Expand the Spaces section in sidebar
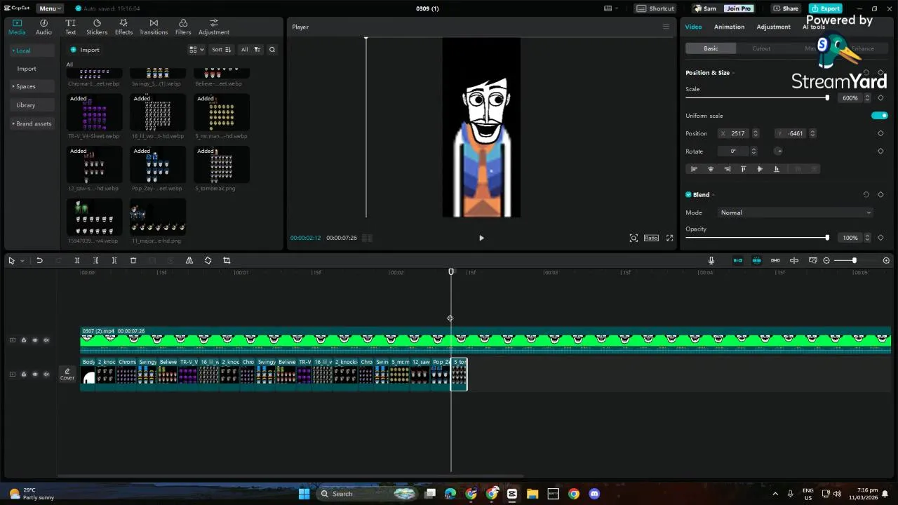898x505 pixels. (x=32, y=86)
